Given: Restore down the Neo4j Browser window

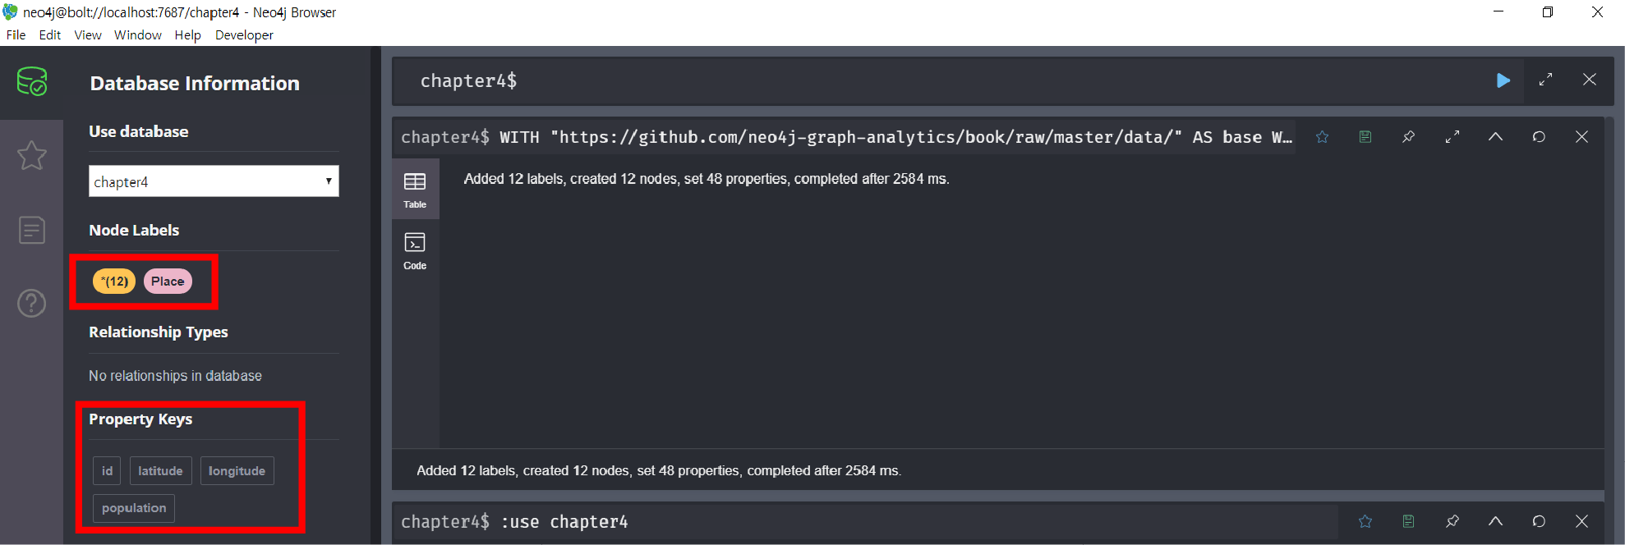Looking at the screenshot, I should (x=1548, y=12).
